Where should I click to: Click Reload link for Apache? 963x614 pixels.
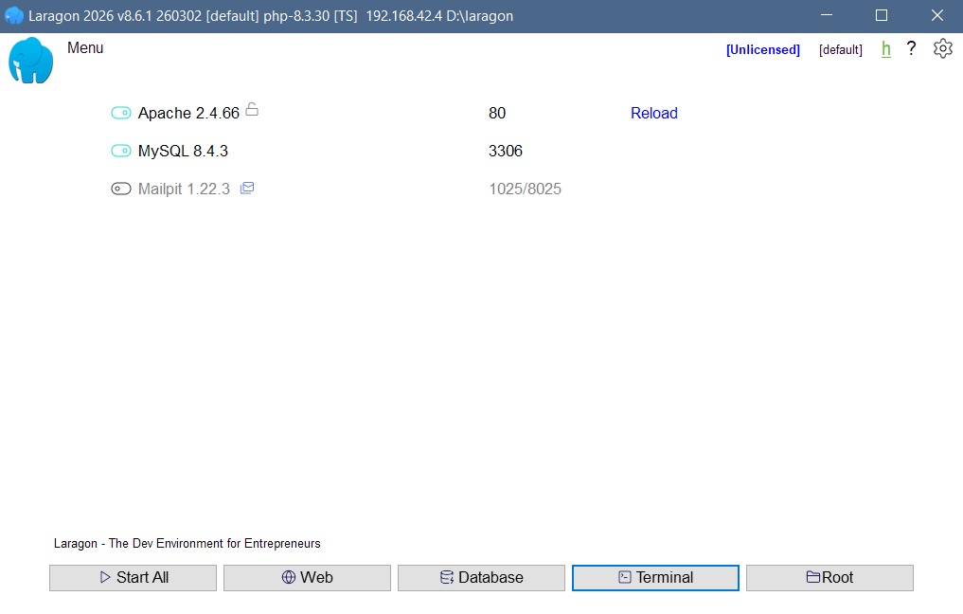(653, 113)
